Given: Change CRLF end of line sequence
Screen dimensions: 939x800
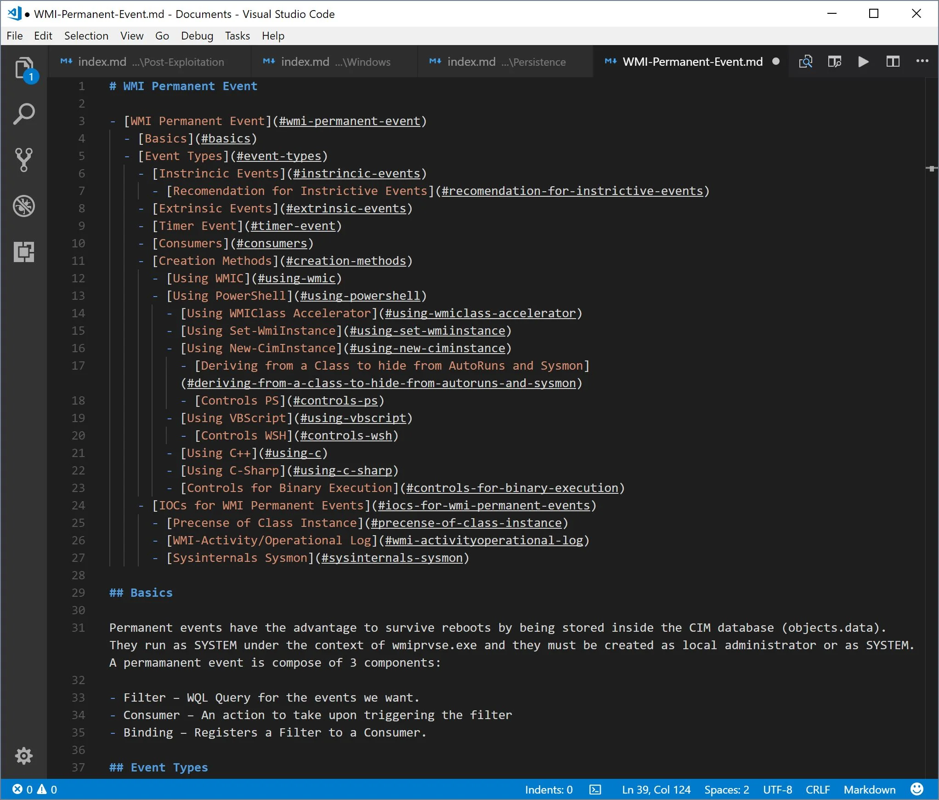Looking at the screenshot, I should pyautogui.click(x=817, y=789).
